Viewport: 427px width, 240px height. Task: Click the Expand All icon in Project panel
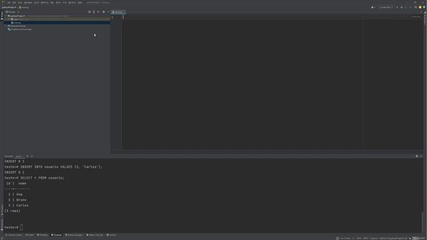pos(93,12)
